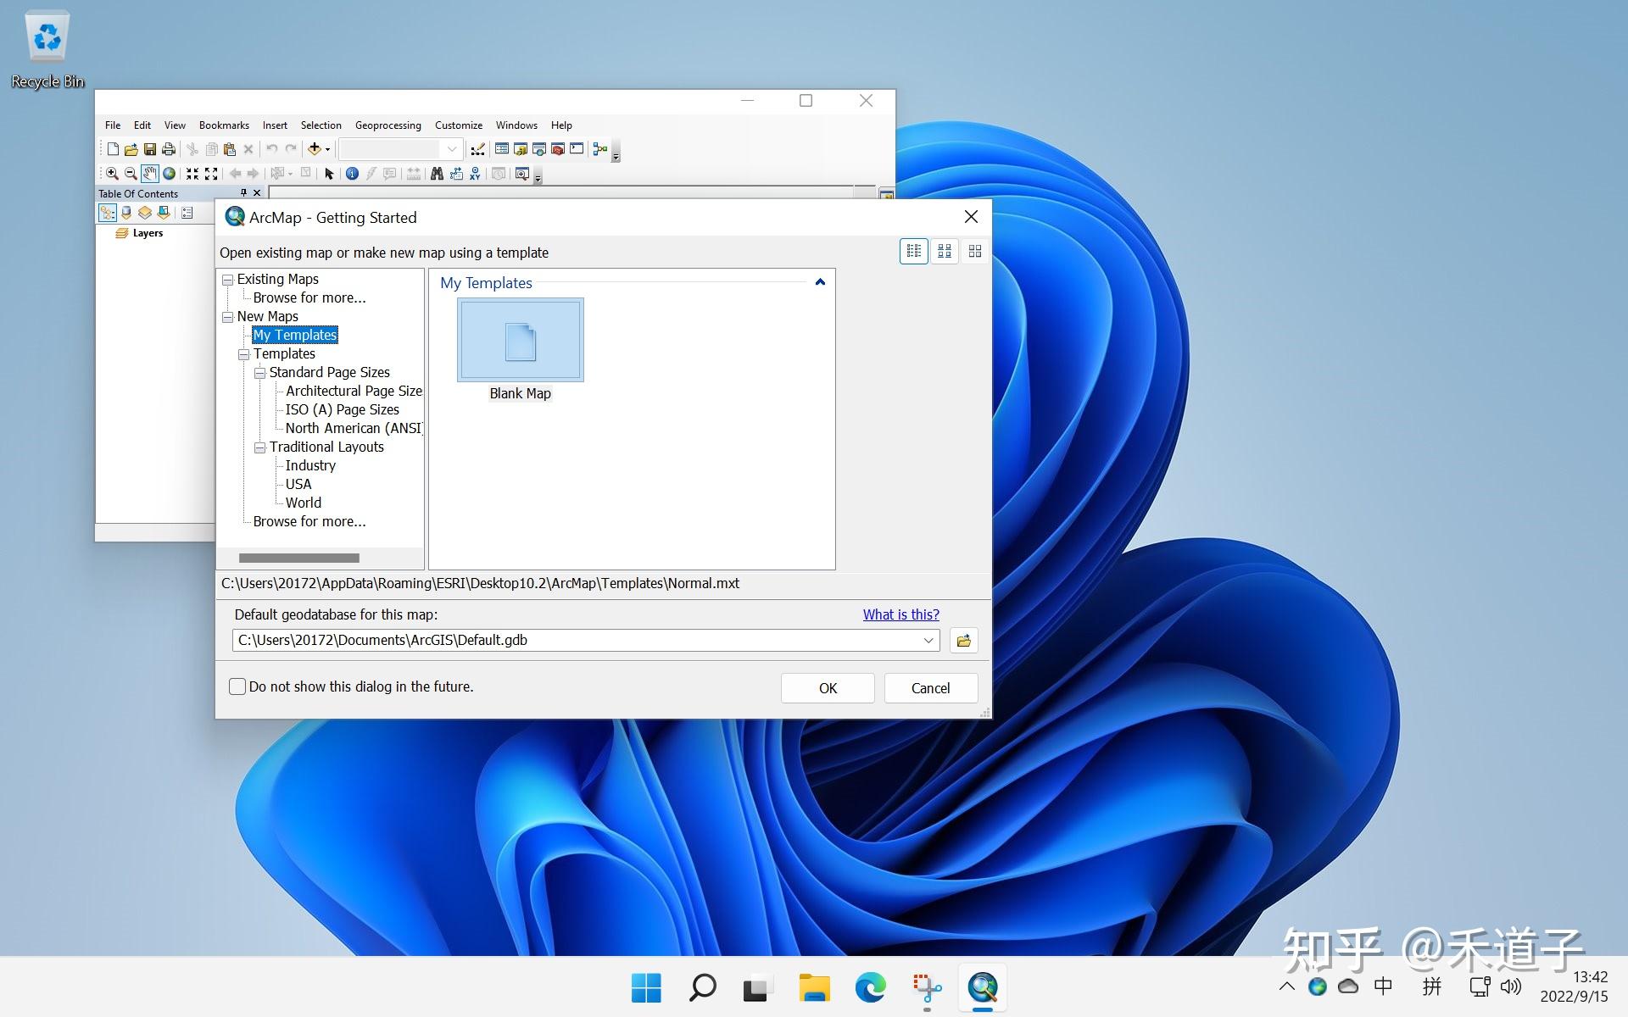Open the Editor Toolbar pencil icon
The image size is (1628, 1017).
point(478,149)
